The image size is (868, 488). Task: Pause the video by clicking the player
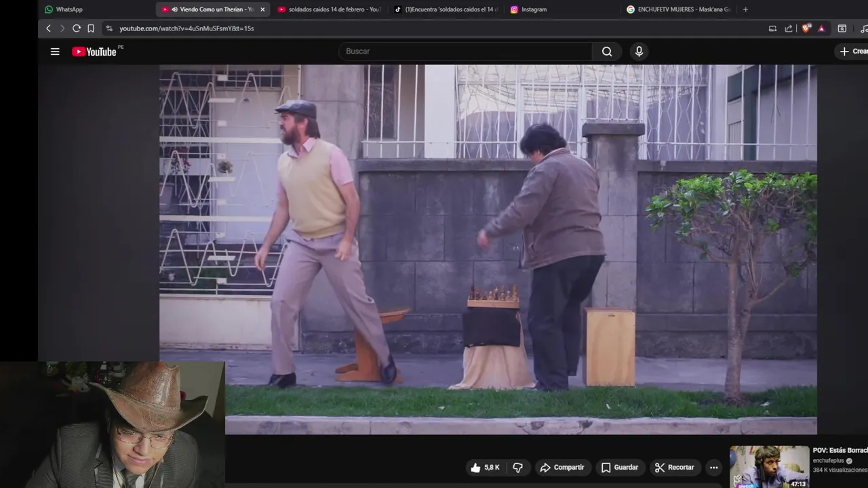pyautogui.click(x=488, y=249)
